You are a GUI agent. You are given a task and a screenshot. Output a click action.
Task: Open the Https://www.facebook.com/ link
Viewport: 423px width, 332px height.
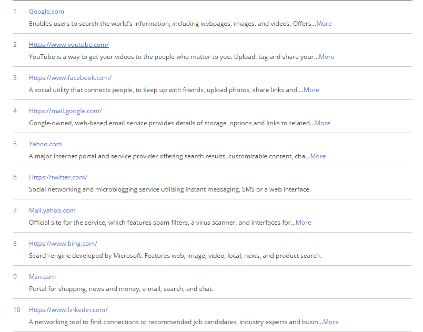70,78
